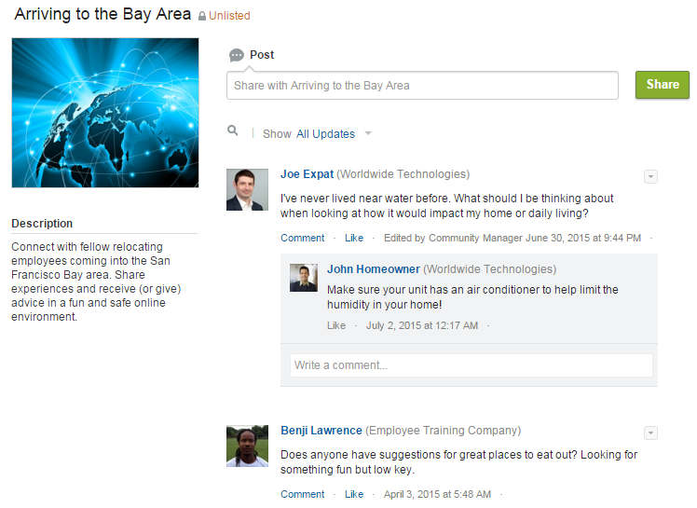Screen dimensions: 697x508
Task: Expand the Show All Updates filter arrow
Action: point(368,133)
